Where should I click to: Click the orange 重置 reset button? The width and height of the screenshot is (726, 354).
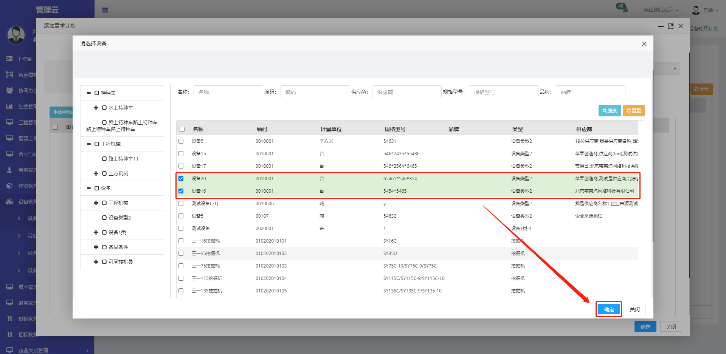[634, 111]
